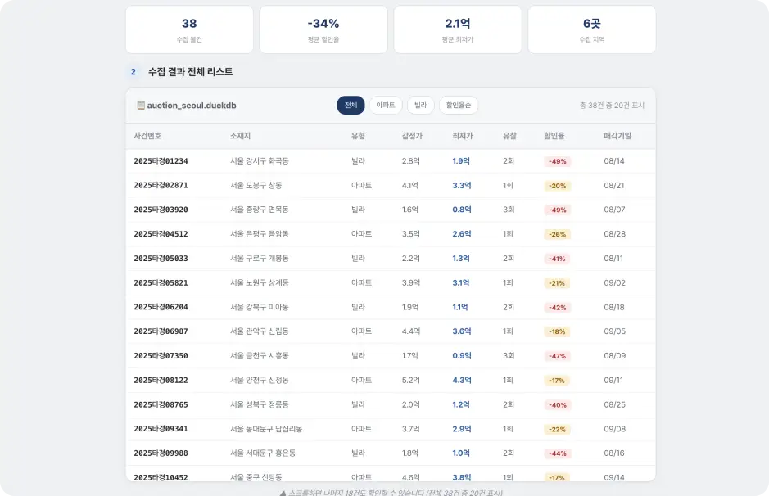The height and width of the screenshot is (496, 769).
Task: Click the 5.2억 appraisal value cell
Action: coord(411,381)
